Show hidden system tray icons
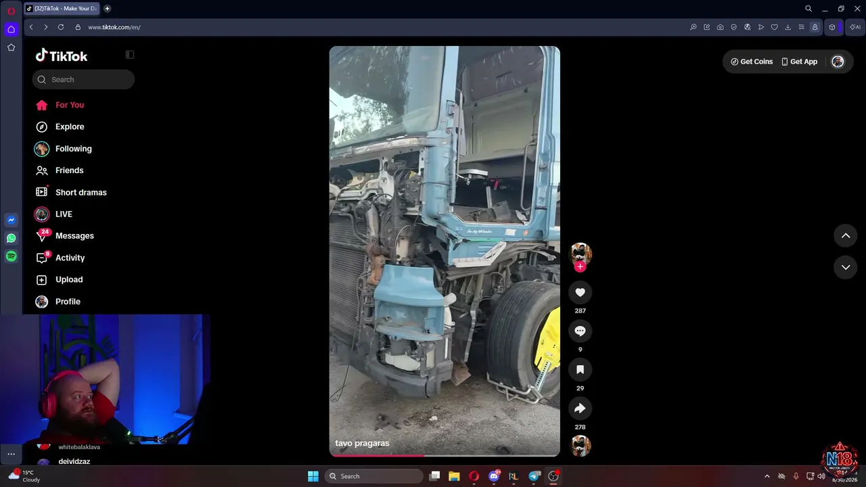866x487 pixels. pyautogui.click(x=767, y=476)
